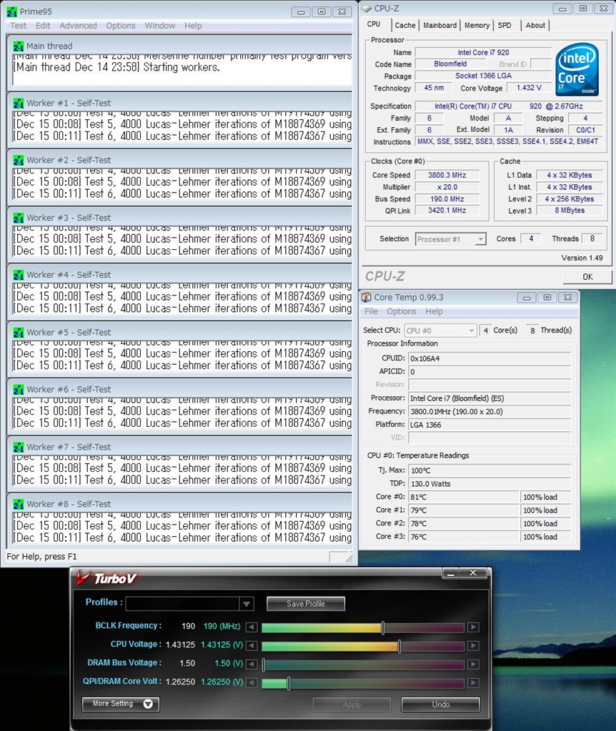Click the Prime95 title bar icon
This screenshot has width=616, height=731.
[x=11, y=11]
